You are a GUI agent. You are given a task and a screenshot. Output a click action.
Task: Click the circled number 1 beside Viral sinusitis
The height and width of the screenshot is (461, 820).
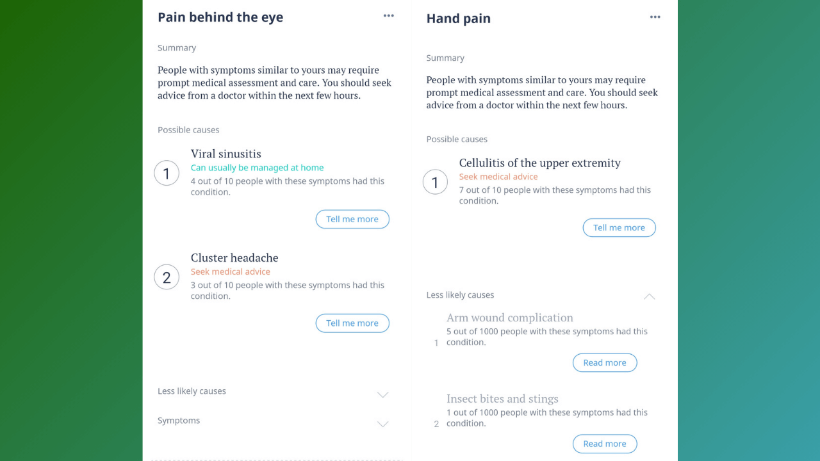pyautogui.click(x=167, y=173)
